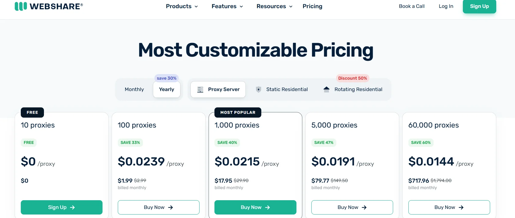Click the arrow icon on 100 proxies Buy Now
Viewport: 515px width, 218px height.
(x=170, y=207)
